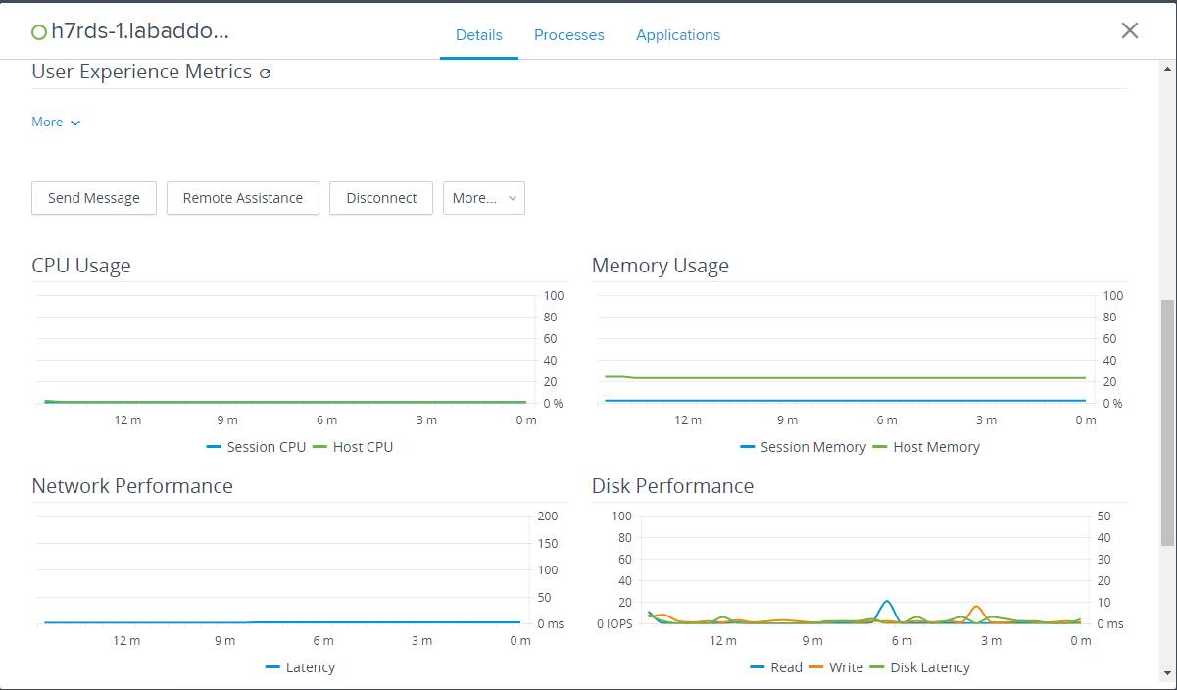
Task: Expand the More metrics link
Action: pos(56,123)
